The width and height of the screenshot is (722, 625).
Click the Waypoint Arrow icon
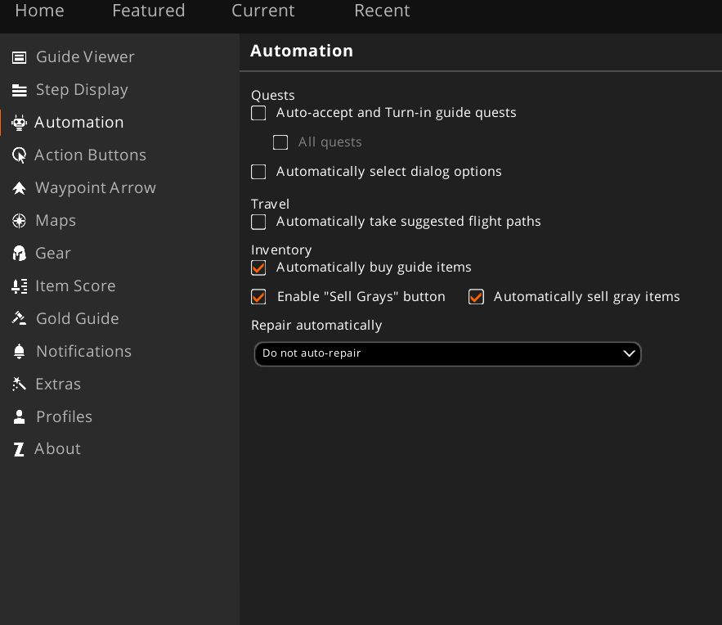pyautogui.click(x=19, y=188)
